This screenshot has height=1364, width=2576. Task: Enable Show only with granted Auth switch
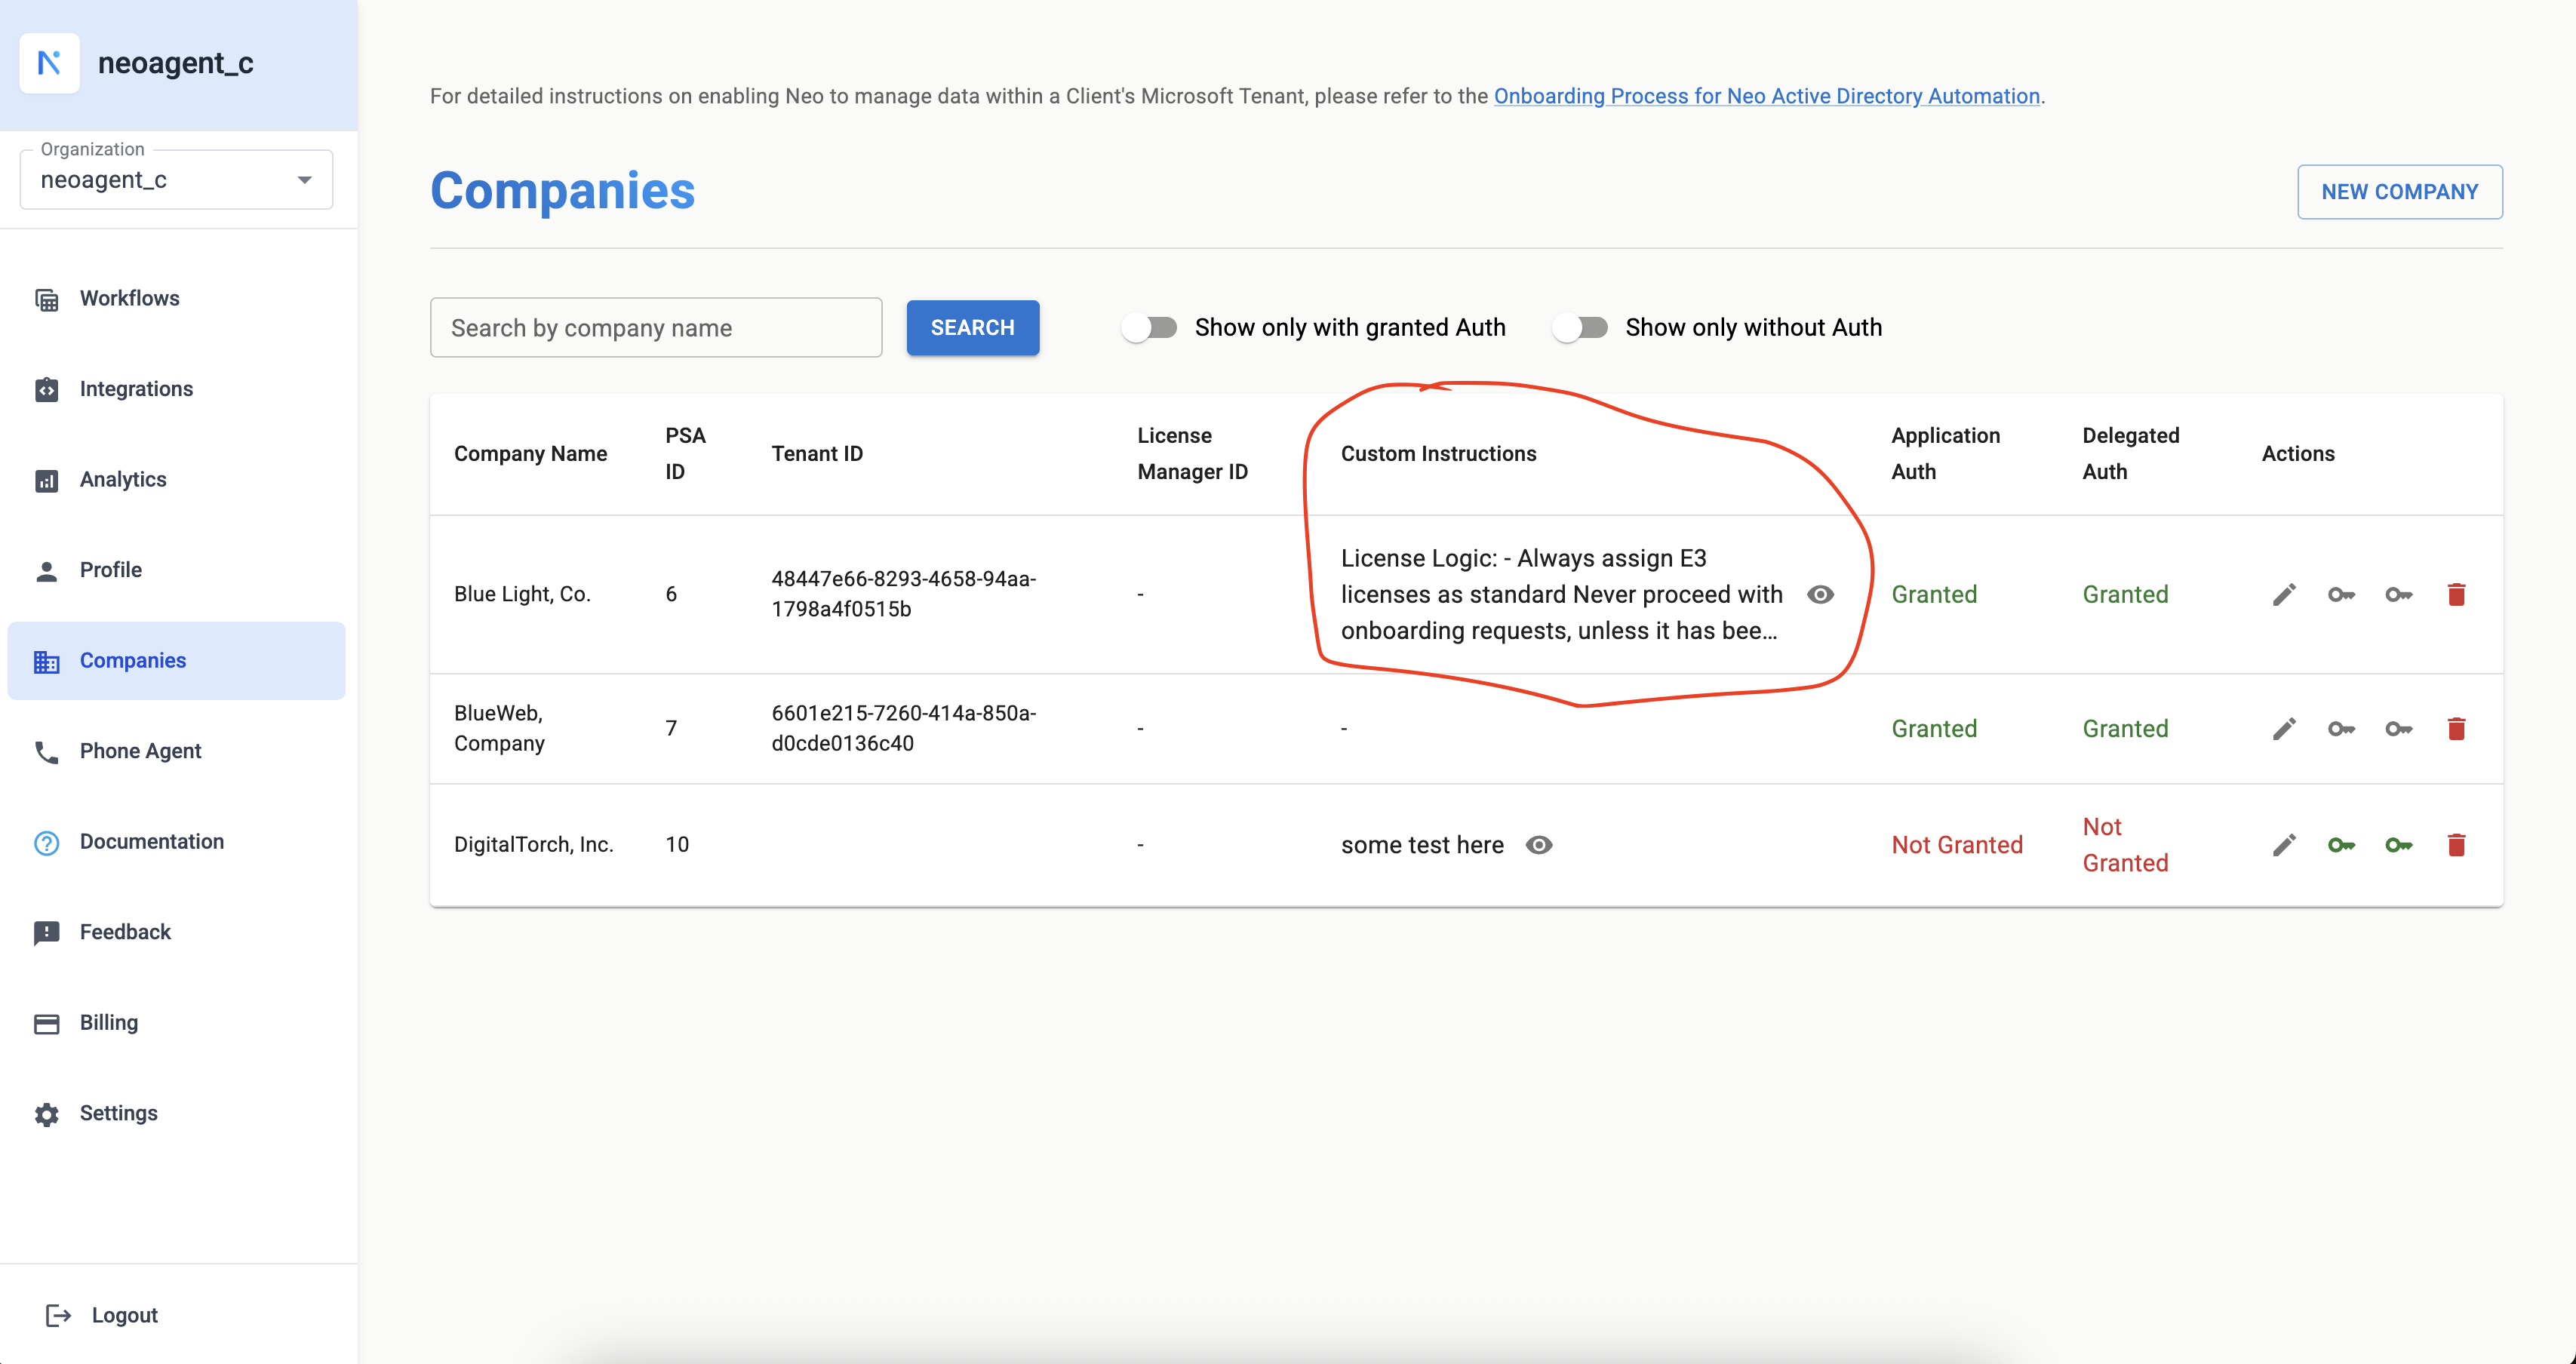(x=1149, y=327)
